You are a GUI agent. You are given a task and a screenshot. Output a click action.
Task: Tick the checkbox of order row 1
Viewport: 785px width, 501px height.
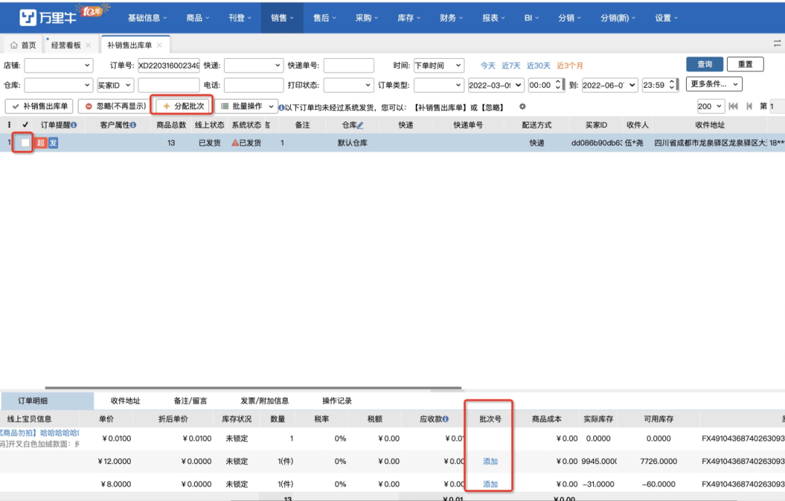25,143
